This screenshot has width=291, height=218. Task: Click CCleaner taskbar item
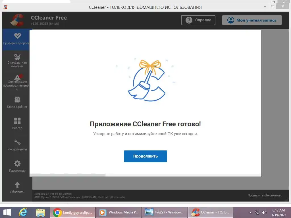coord(211,212)
